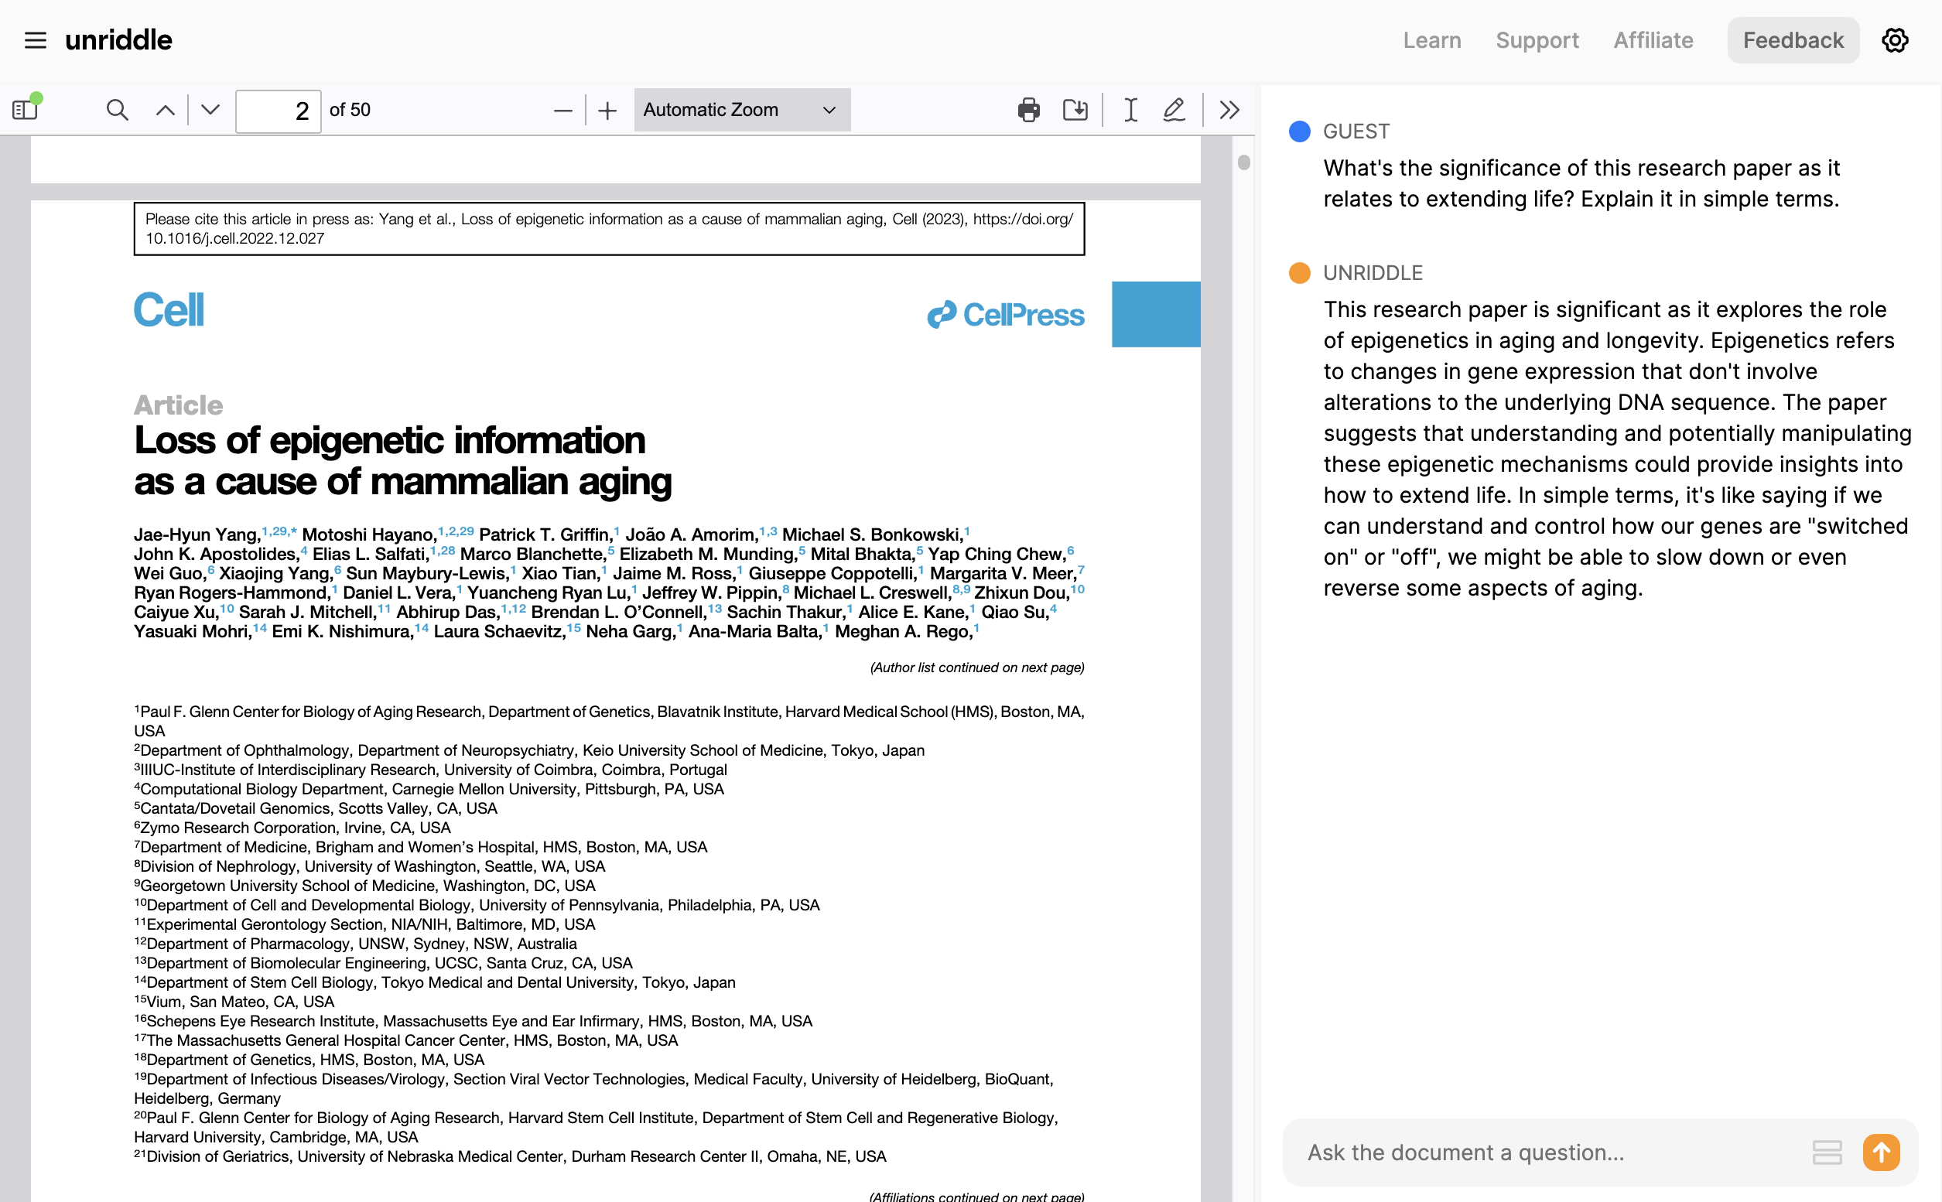Go to the next page

(210, 110)
